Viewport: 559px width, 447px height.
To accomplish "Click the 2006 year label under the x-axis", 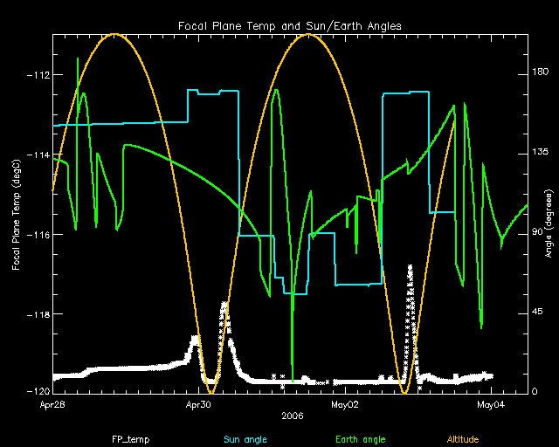I will [x=292, y=416].
